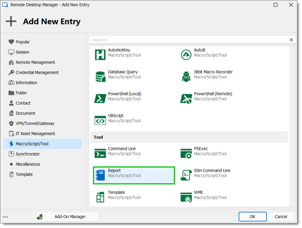Click the "WMI" entry name
The image size is (302, 228).
(198, 192)
